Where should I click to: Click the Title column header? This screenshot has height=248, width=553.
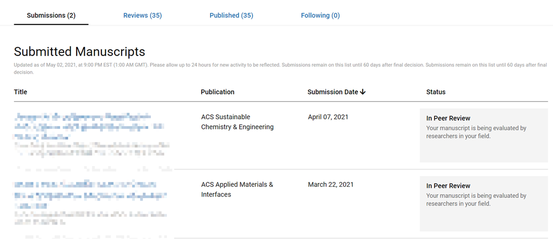pyautogui.click(x=20, y=92)
